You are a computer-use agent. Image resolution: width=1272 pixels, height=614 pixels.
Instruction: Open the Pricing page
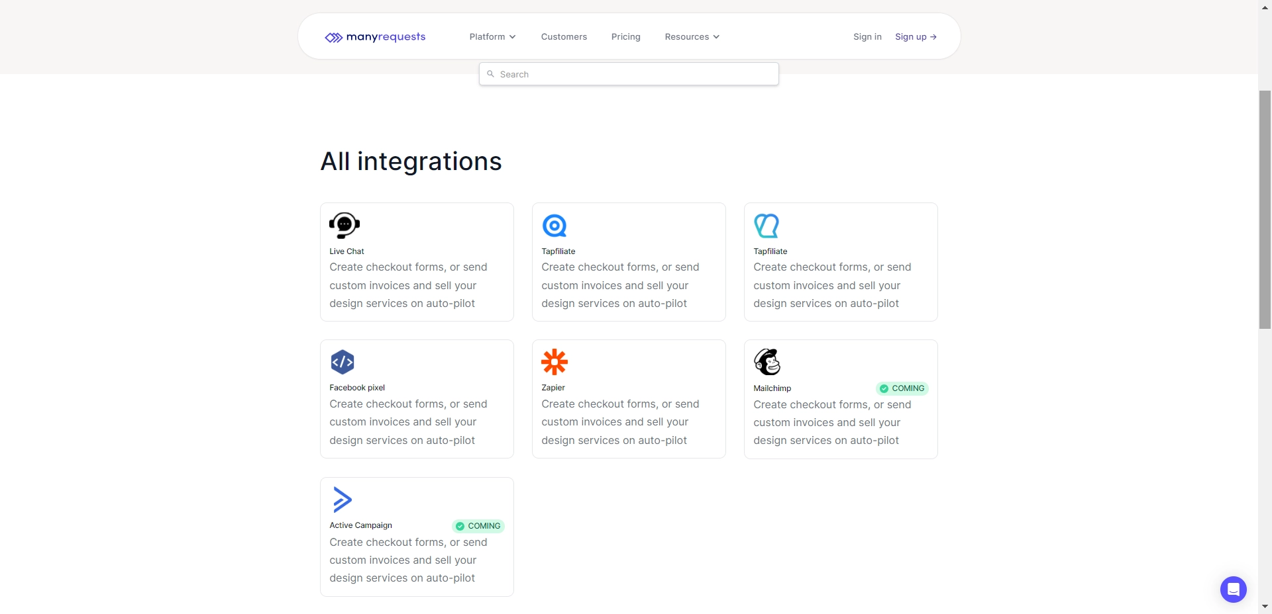pos(625,36)
